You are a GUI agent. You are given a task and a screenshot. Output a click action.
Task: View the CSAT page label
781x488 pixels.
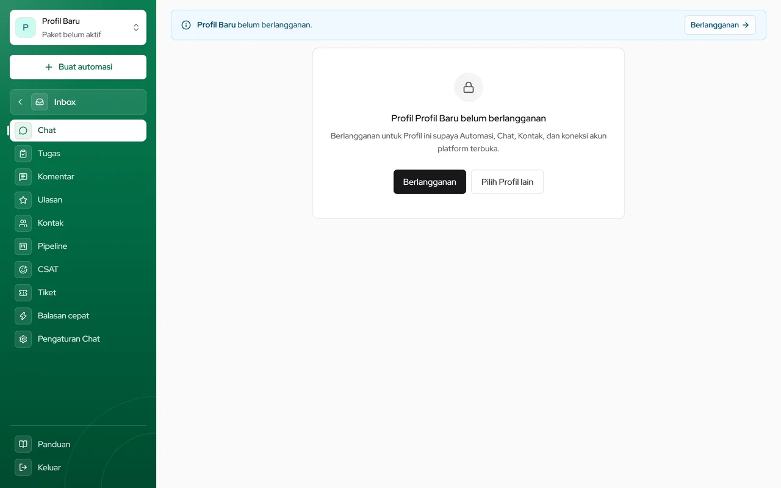tap(48, 270)
